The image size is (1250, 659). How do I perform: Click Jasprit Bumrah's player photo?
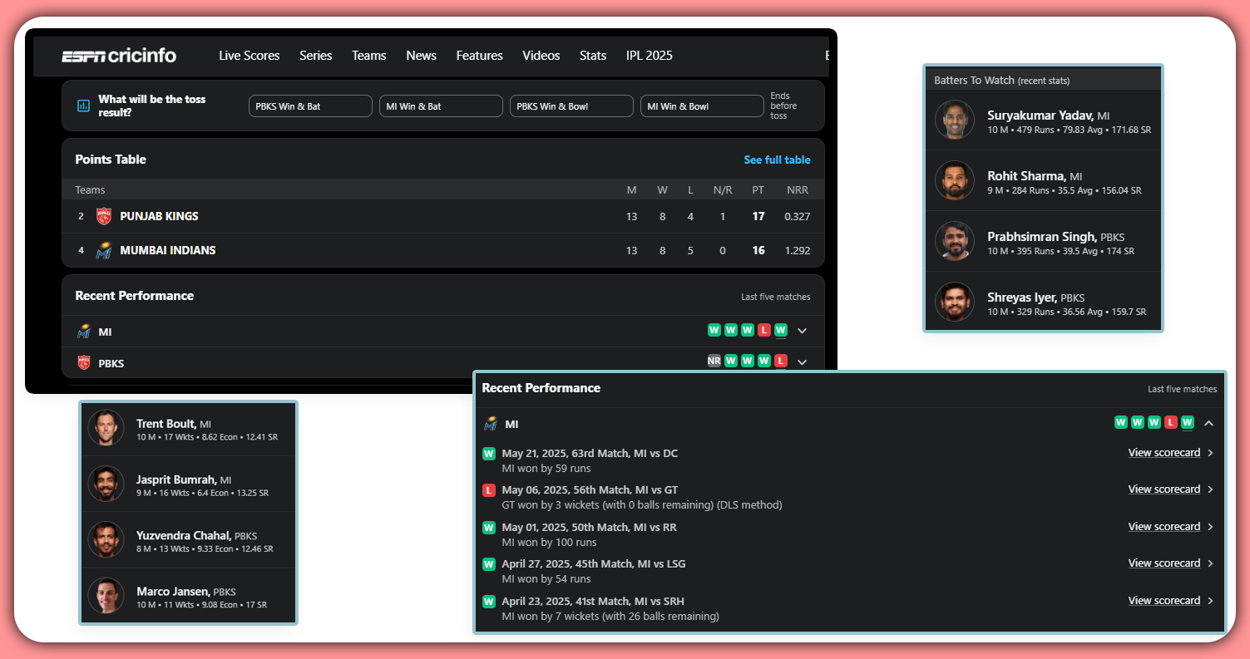(106, 484)
